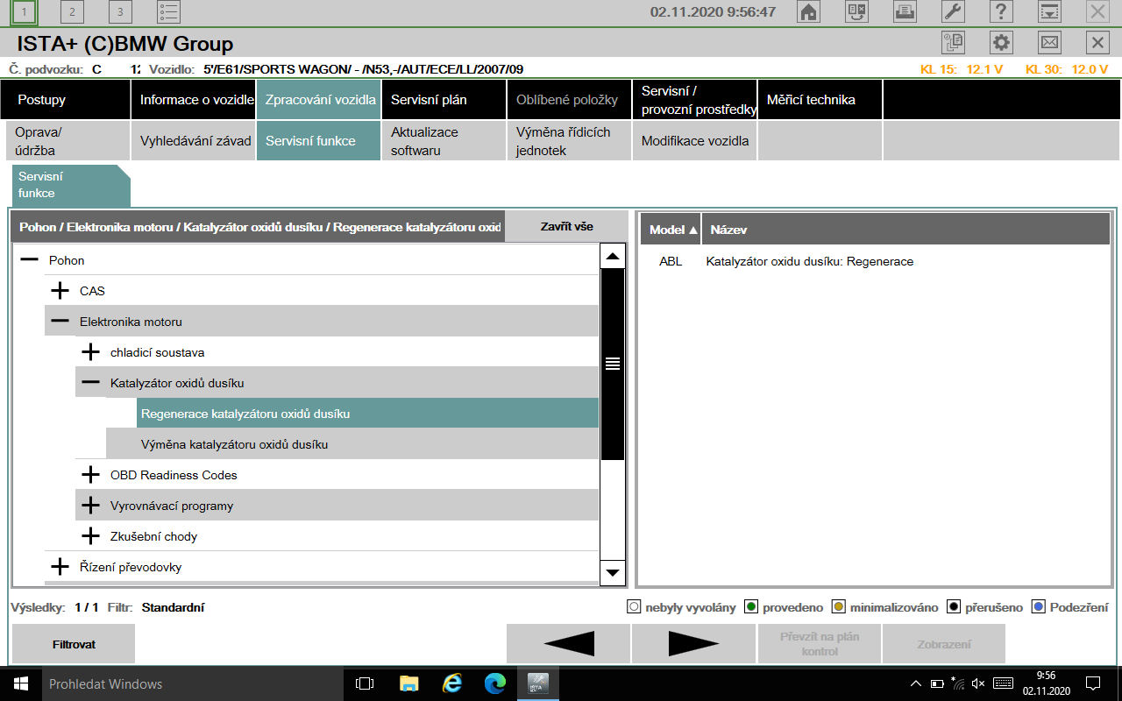Open the Postupy main tab

(x=66, y=100)
